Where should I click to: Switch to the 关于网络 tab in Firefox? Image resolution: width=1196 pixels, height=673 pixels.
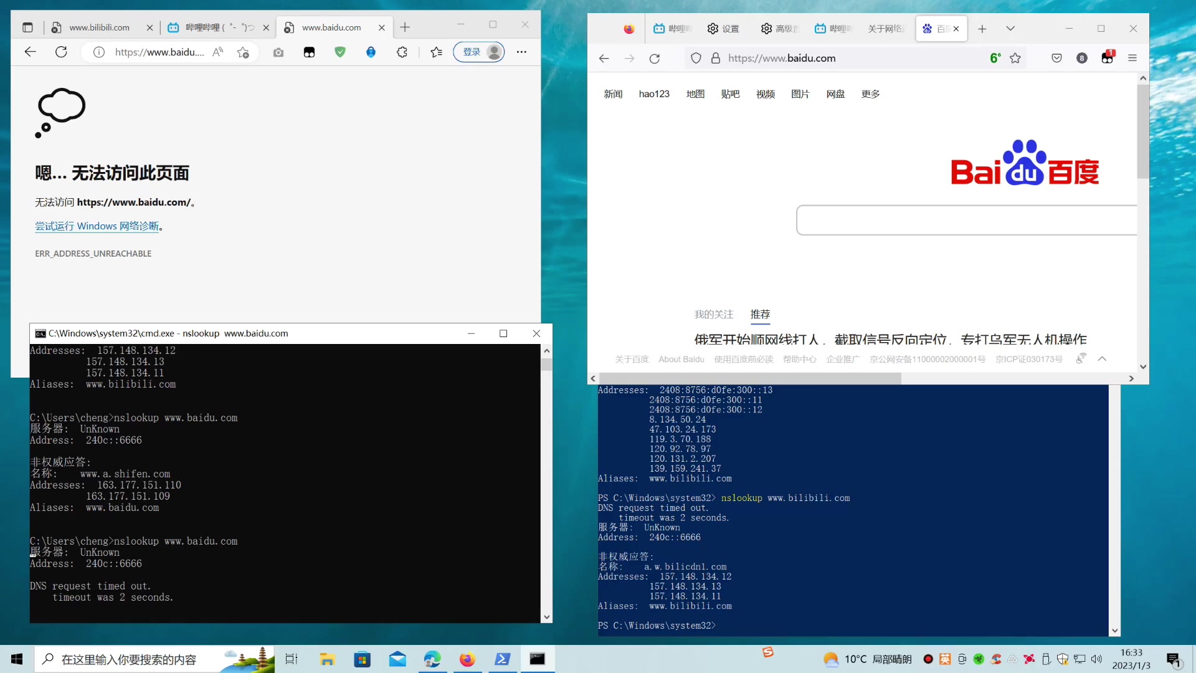pos(886,29)
